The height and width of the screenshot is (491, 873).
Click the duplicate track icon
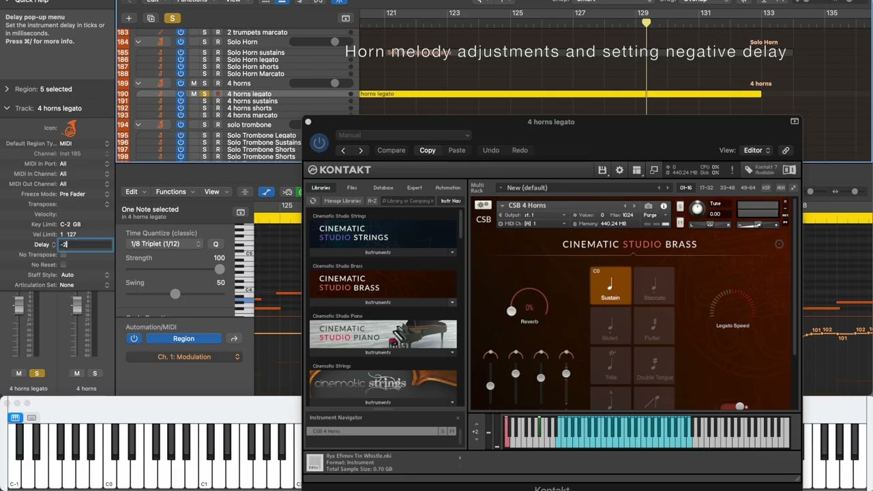[151, 18]
